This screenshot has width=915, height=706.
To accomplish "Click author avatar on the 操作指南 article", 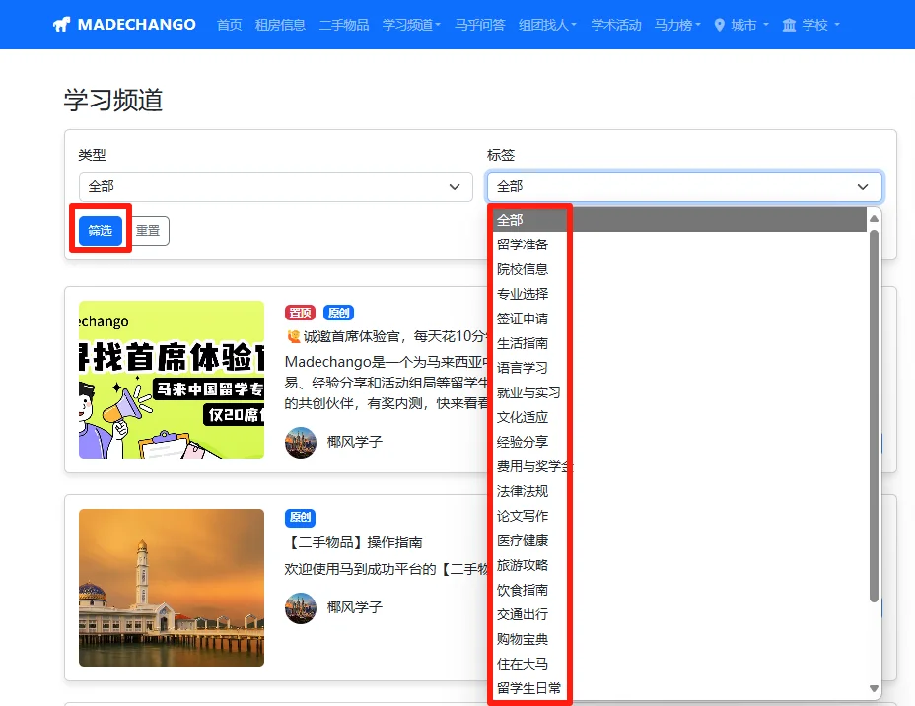I will pos(301,608).
